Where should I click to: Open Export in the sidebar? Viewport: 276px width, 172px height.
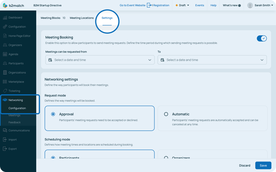pos(12,149)
